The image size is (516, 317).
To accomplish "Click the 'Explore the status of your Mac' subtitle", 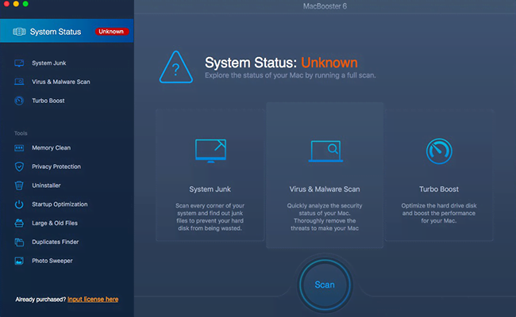I will pyautogui.click(x=291, y=75).
